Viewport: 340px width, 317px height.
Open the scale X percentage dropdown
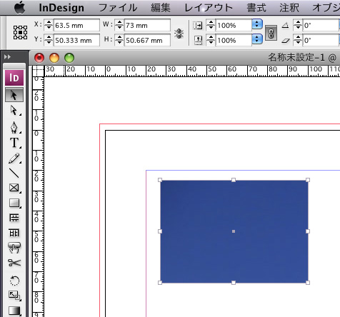coord(257,24)
